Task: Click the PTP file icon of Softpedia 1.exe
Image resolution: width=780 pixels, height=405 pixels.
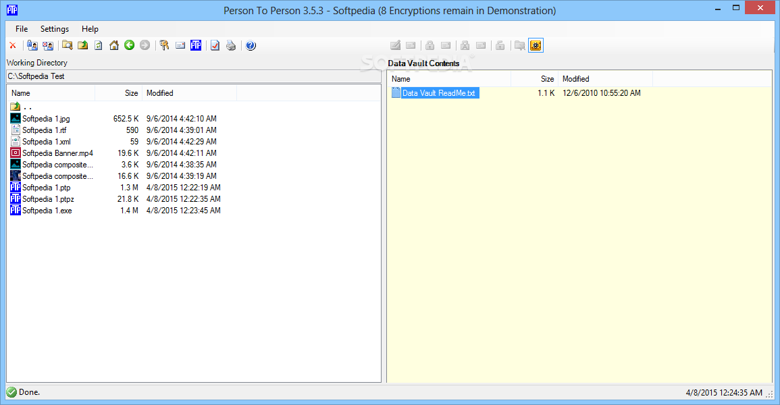Action: click(16, 210)
